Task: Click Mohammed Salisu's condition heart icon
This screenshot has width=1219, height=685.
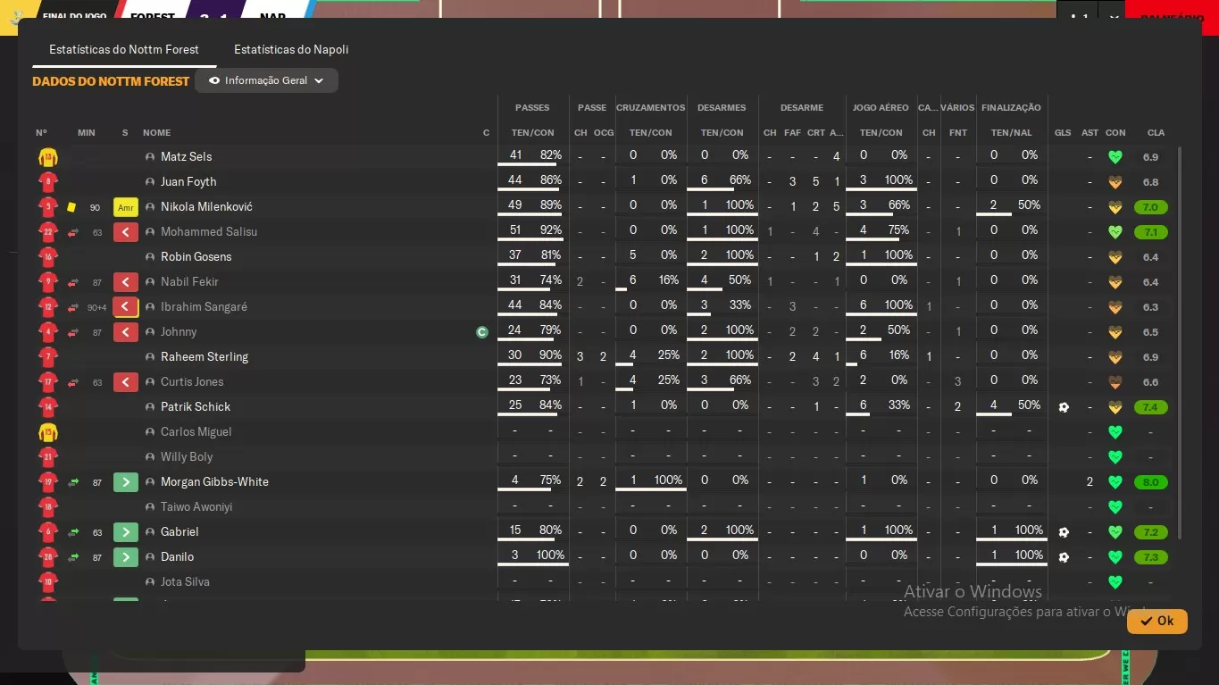Action: (1115, 232)
